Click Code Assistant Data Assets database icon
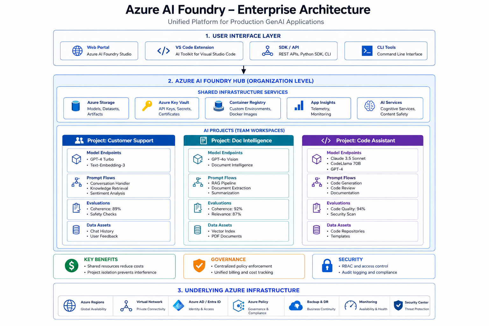 pyautogui.click(x=316, y=230)
